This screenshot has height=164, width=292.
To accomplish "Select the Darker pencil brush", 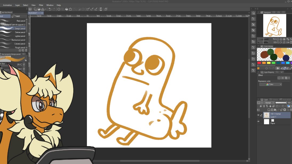I will click(x=13, y=32).
